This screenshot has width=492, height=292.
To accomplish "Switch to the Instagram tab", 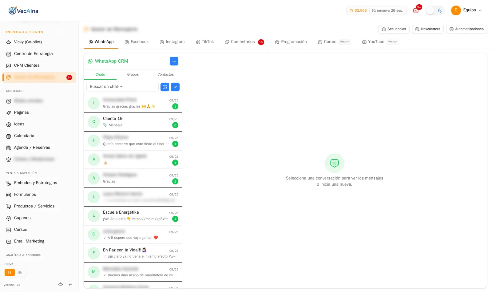I will point(172,42).
